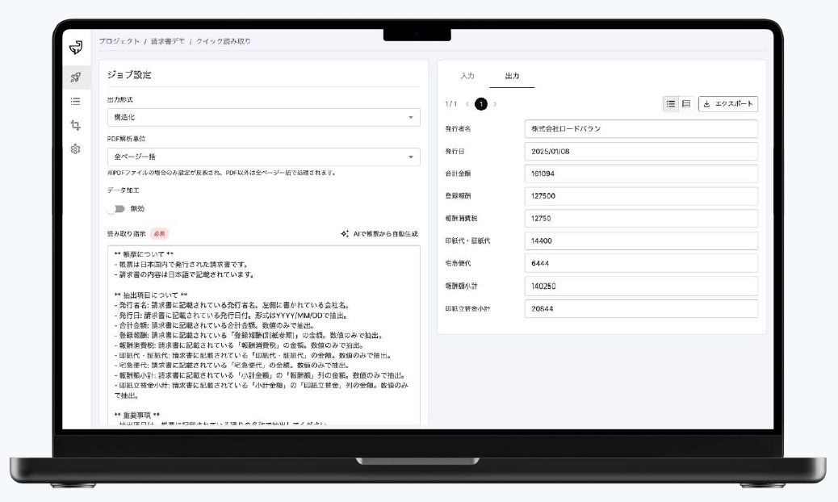Screen dimensions: 838x502
Task: Switch output to table view icon
Action: click(x=686, y=103)
